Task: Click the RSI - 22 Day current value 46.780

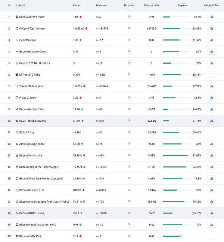Action: [x=77, y=132]
